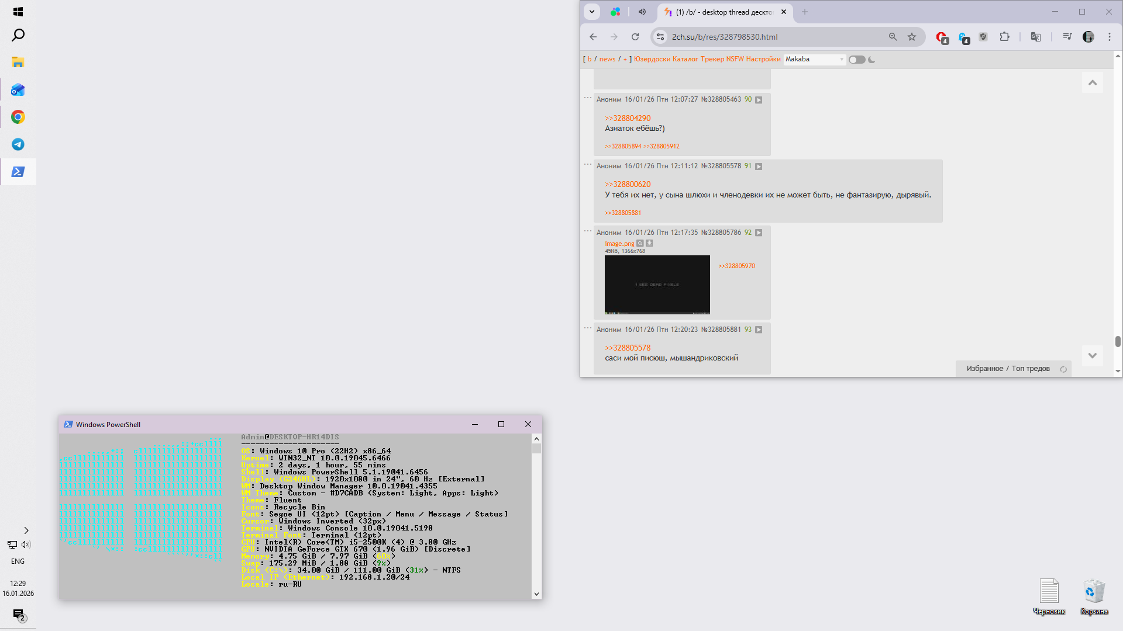1123x631 pixels.
Task: Toggle post 91 play-arrow marker
Action: [x=759, y=167]
